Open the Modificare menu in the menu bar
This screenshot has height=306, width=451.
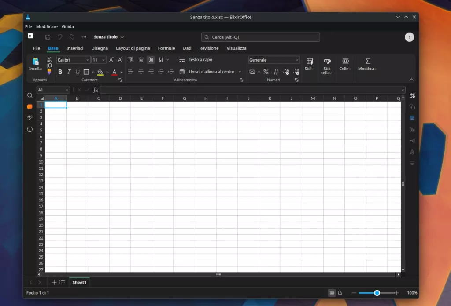47,26
